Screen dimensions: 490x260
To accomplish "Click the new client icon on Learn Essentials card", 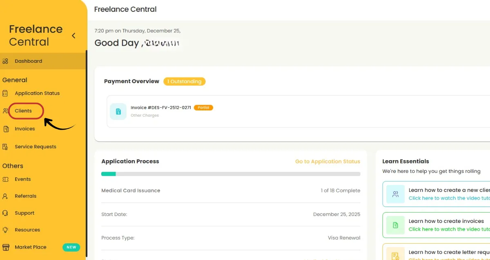I will pyautogui.click(x=395, y=194).
